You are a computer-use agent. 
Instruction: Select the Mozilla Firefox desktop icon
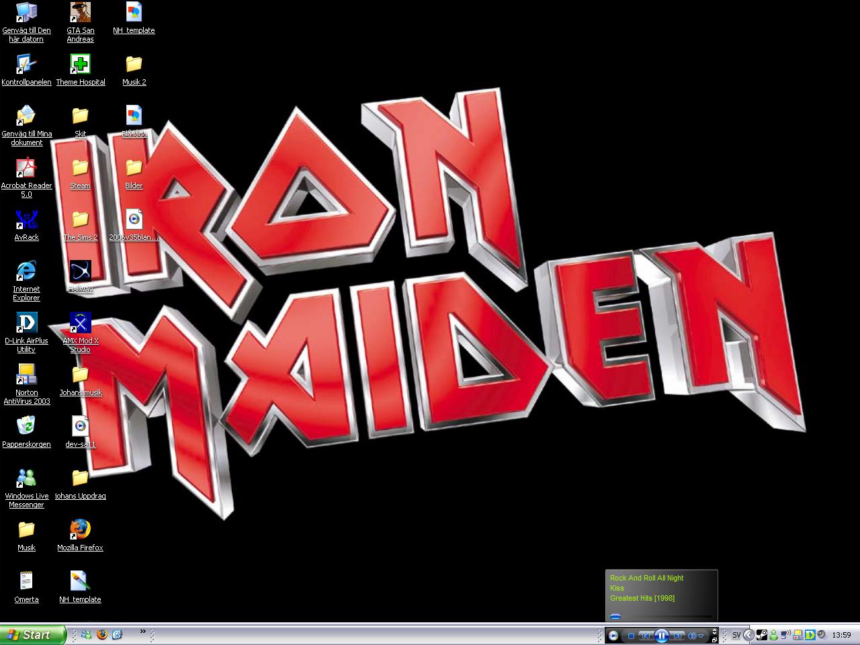[x=80, y=535]
